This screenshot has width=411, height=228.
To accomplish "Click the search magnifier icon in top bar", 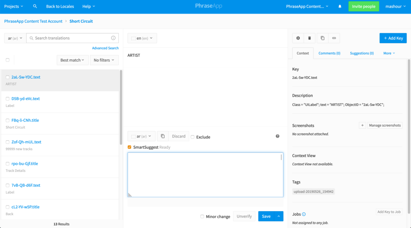I will [35, 6].
